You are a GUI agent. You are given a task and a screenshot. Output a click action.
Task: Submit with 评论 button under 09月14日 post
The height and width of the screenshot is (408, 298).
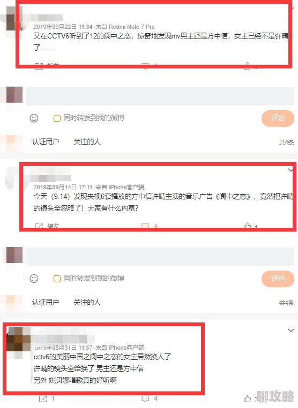pos(278,279)
